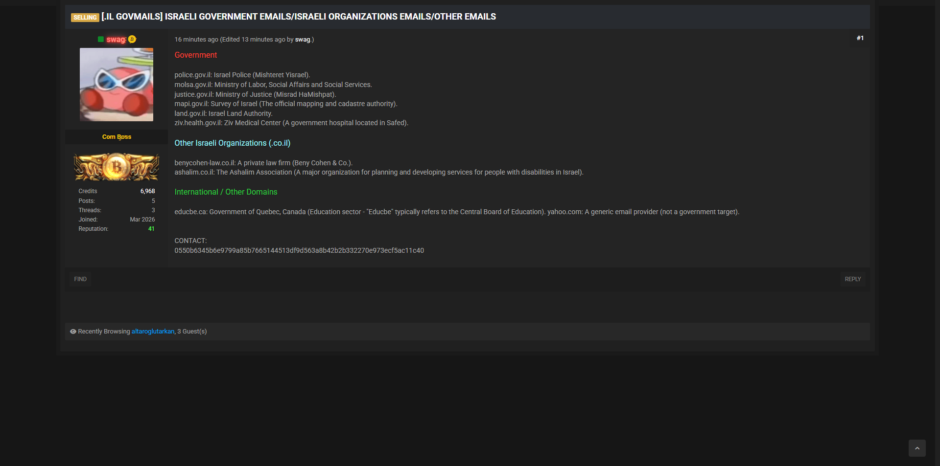This screenshot has width=940, height=466.
Task: Click the eye icon beside Recently Browsing
Action: pos(73,332)
